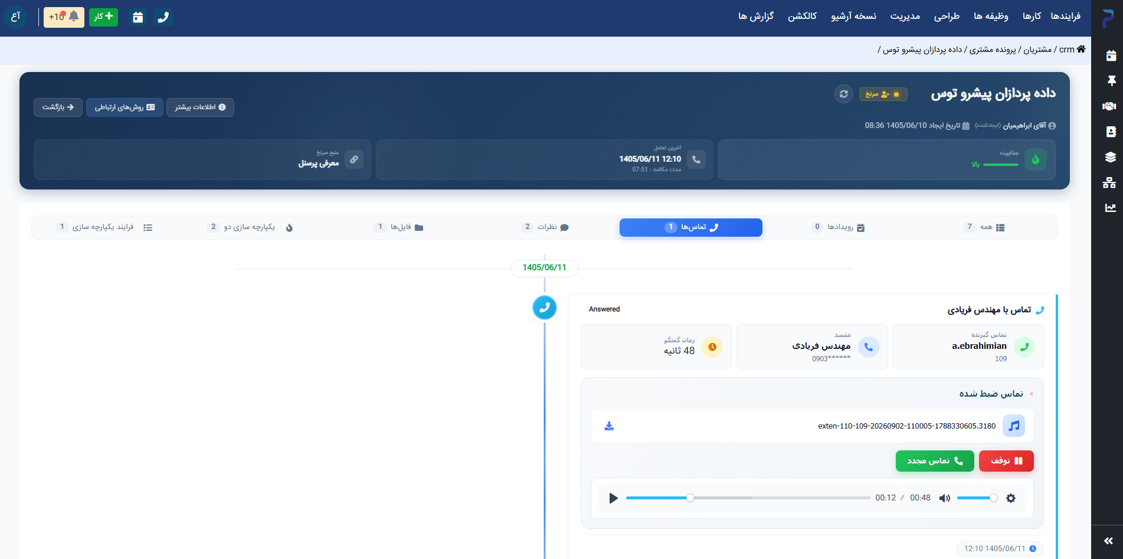Image resolution: width=1123 pixels, height=559 pixels.
Task: Click the audio progress slider handle
Action: point(690,498)
